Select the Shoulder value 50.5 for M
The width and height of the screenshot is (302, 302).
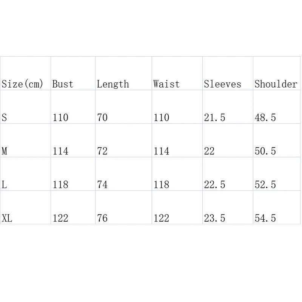(x=265, y=151)
